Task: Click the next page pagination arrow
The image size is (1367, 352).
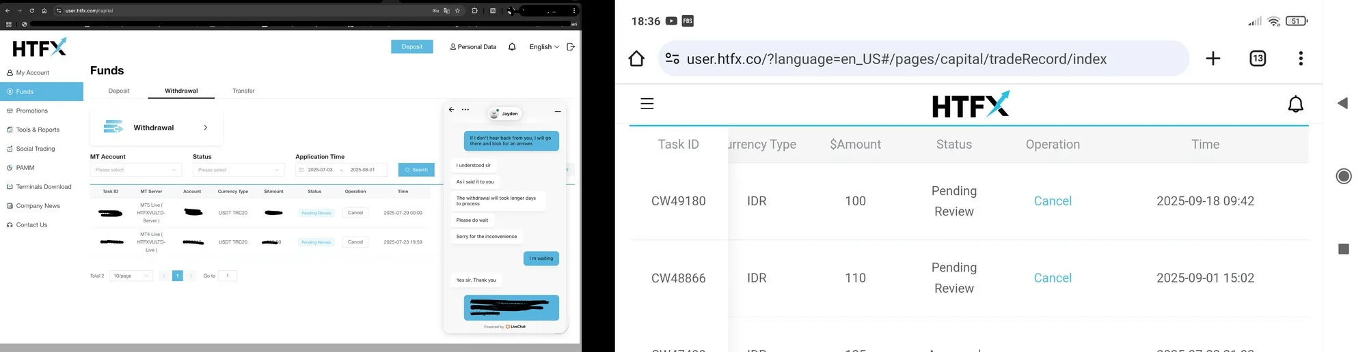Action: (x=191, y=276)
